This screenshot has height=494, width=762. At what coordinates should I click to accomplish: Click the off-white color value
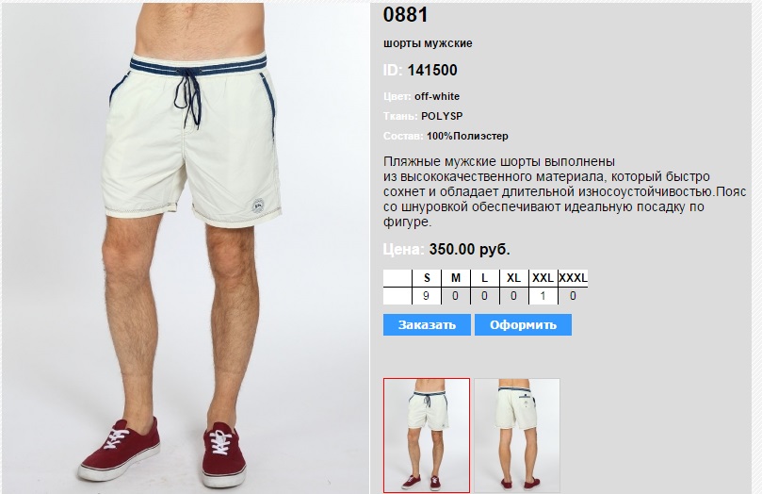tap(437, 96)
